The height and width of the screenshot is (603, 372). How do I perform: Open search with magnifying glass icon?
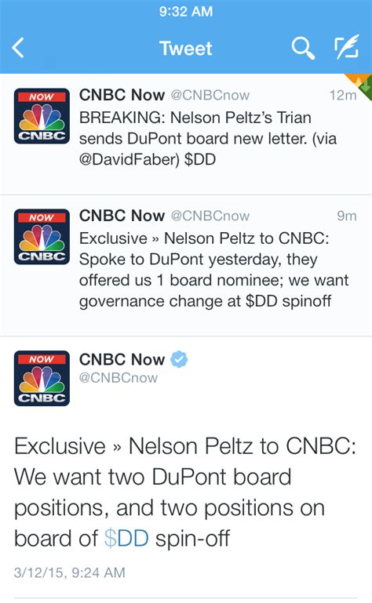(x=303, y=48)
